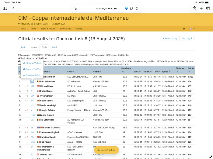Viewport: 213px width, 159px height.
Task: Click the CIM competition title heading
Action: (74, 18)
